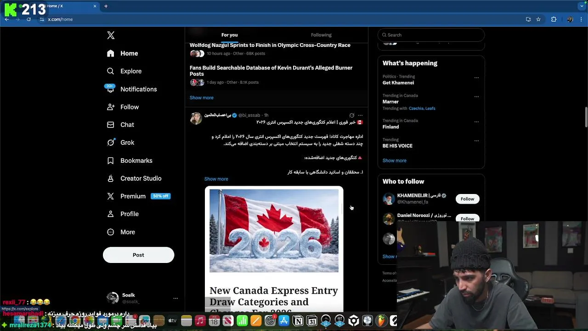Open the Get Khamenei trending topic
The image size is (588, 331).
[398, 83]
